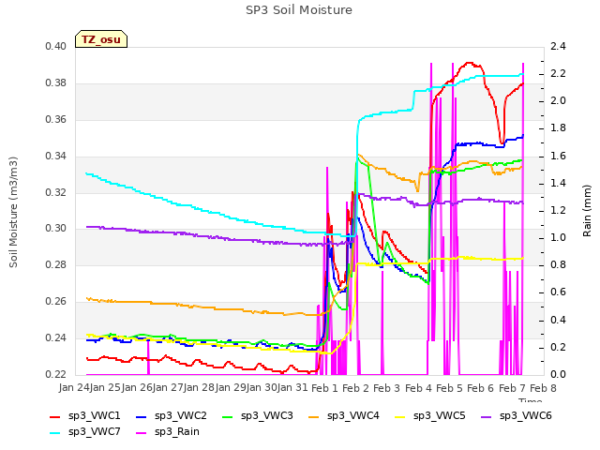Image resolution: width=600 pixels, height=450 pixels.
Task: Click the 0.0 rain axis tick label
Action: tap(558, 374)
